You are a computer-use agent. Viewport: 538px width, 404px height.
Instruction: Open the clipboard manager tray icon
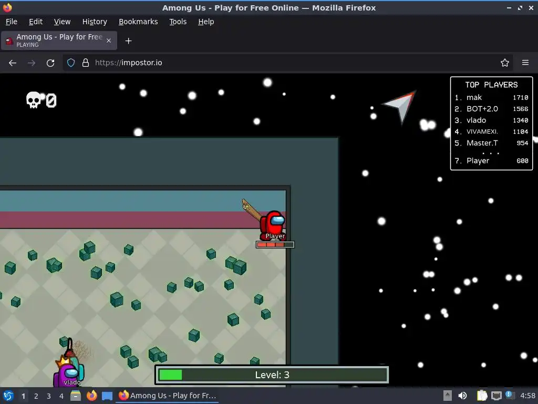[x=482, y=396]
